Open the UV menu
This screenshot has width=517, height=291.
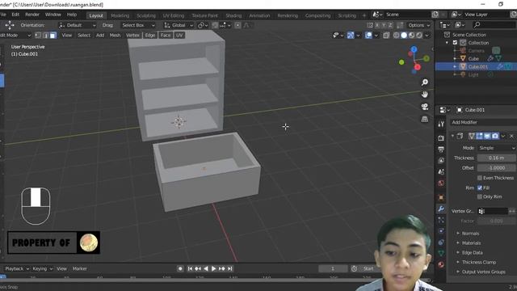179,36
